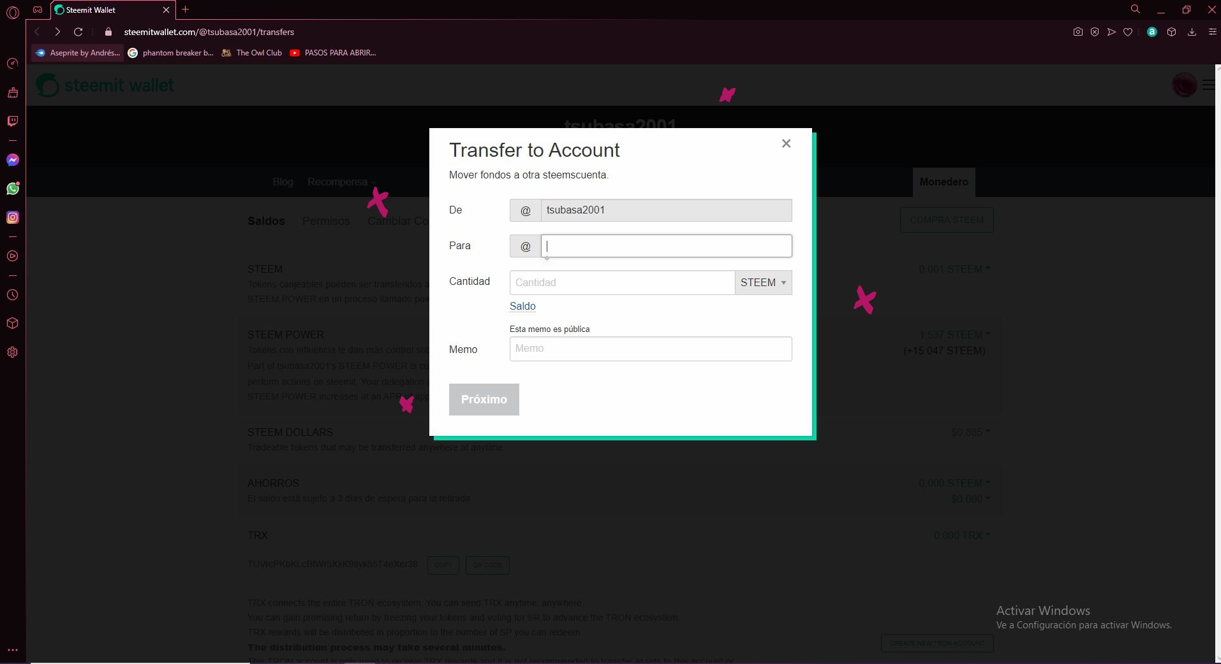The width and height of the screenshot is (1221, 664).
Task: Click QR CODE button
Action: (x=487, y=565)
